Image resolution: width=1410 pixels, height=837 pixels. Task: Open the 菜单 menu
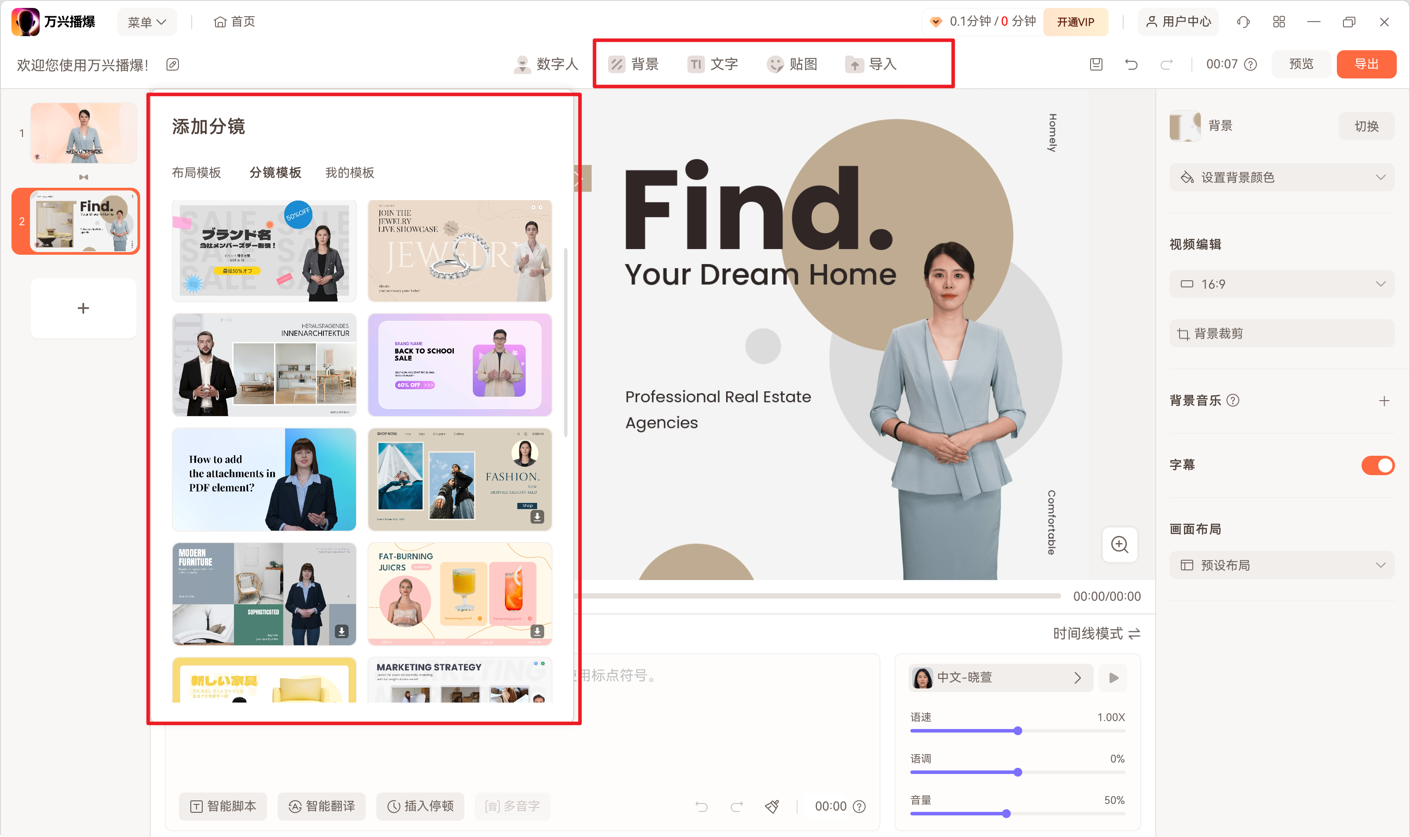pos(146,22)
